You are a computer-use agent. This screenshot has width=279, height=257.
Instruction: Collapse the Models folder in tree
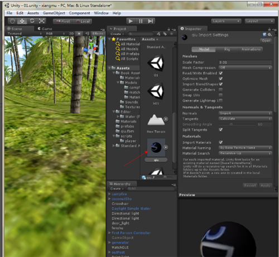click(x=118, y=83)
